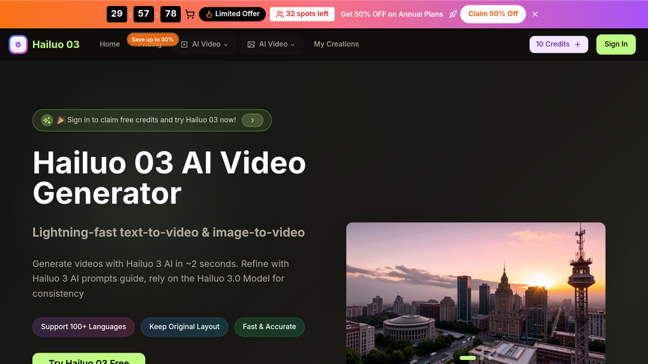Click the flame icon in Limited Offer

point(209,14)
